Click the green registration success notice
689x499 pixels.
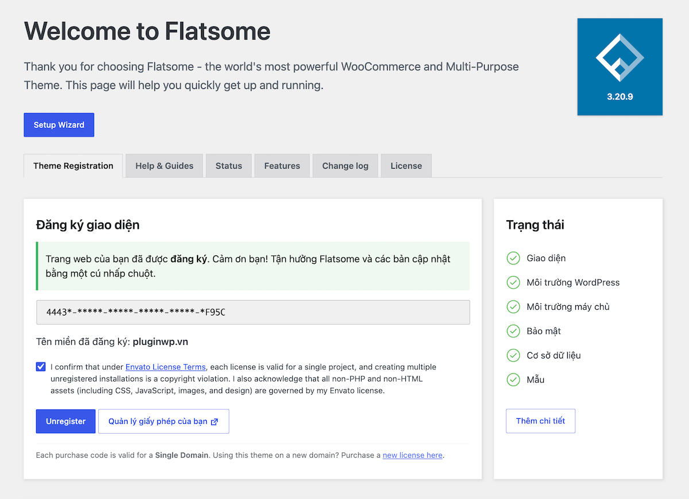coord(253,266)
